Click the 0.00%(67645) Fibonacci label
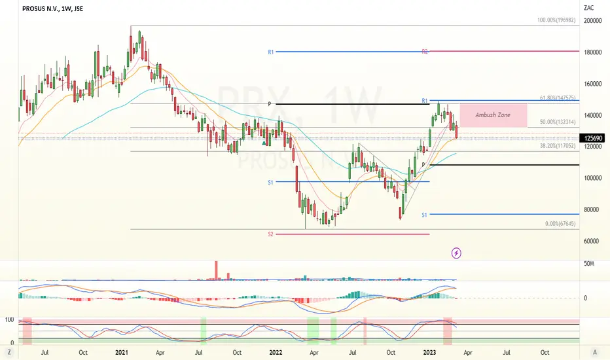This screenshot has width=610, height=360. click(560, 224)
